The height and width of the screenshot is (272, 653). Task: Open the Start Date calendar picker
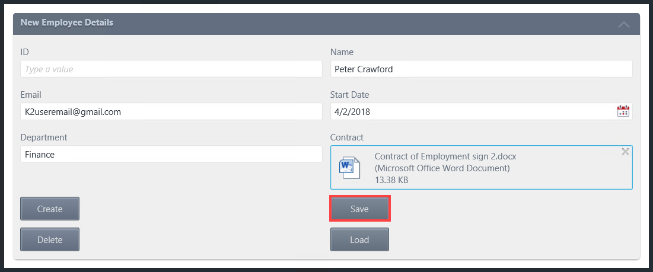click(623, 111)
